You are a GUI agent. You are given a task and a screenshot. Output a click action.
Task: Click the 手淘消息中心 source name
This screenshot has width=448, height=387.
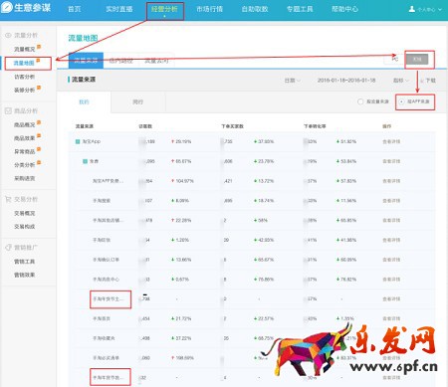coord(106,280)
